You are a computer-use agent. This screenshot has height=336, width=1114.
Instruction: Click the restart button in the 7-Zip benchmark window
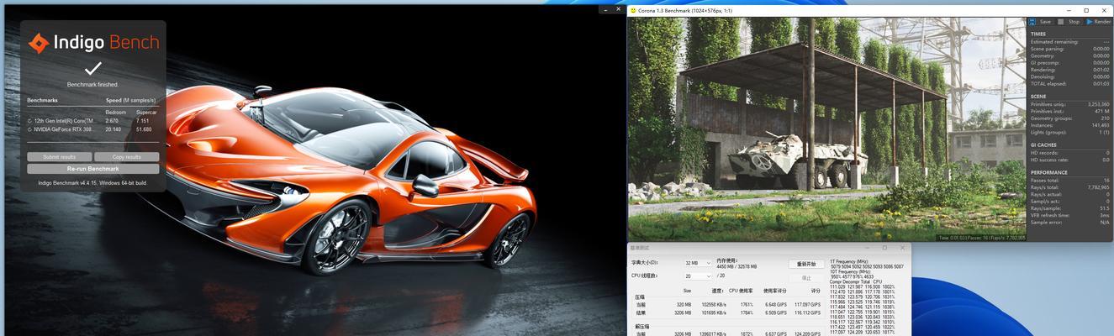tap(805, 264)
